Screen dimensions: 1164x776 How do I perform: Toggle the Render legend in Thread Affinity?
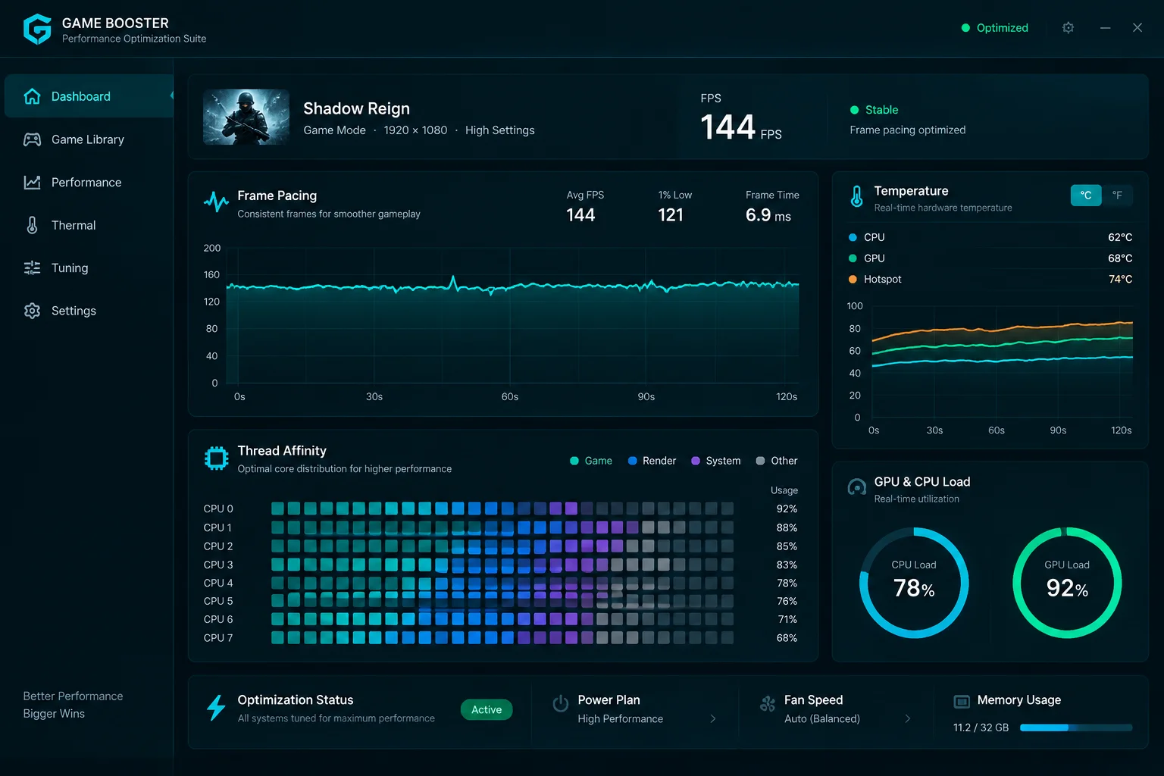click(652, 461)
